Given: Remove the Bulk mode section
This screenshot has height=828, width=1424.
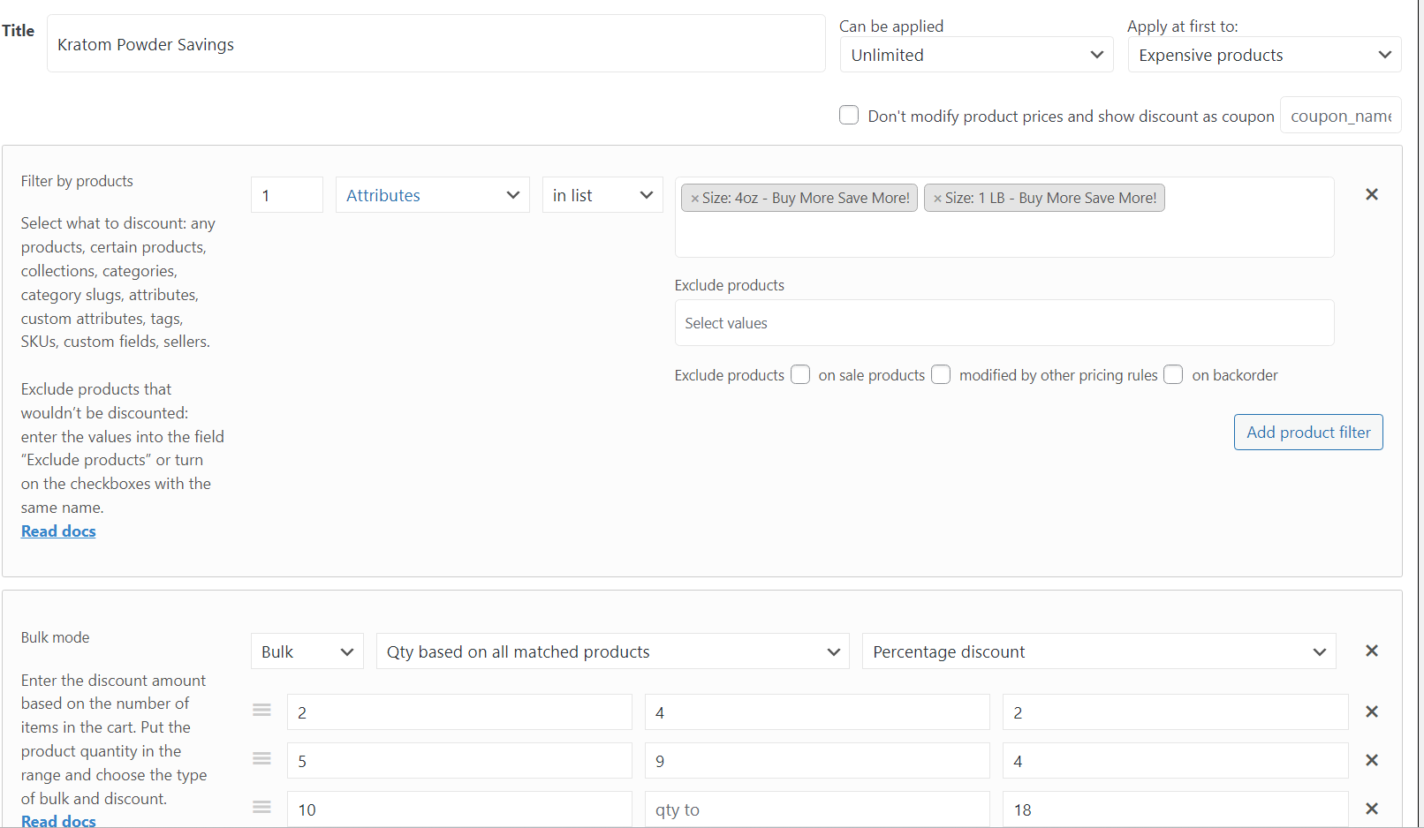Looking at the screenshot, I should click(1372, 651).
